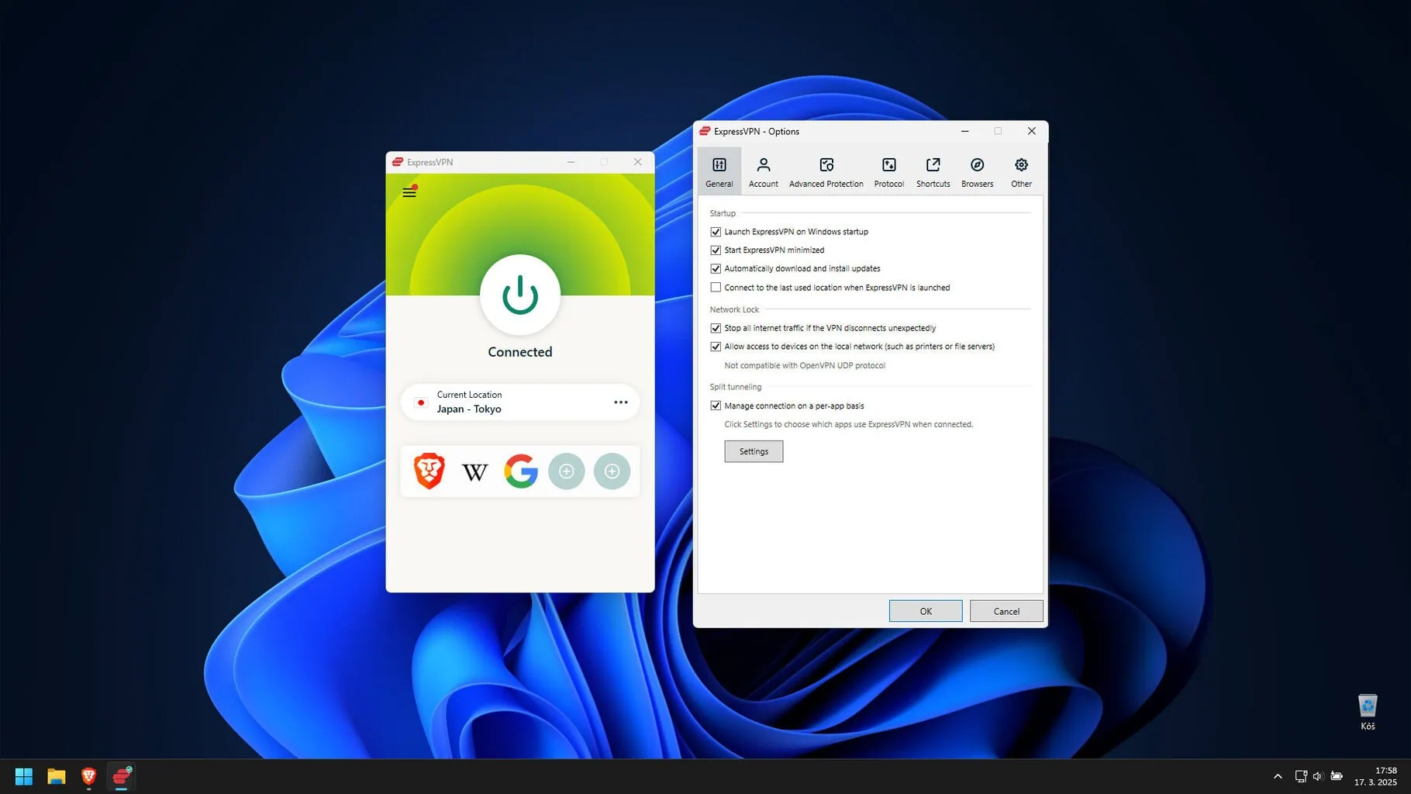Add a new shortcut with first plus icon
Screen dimensions: 1411x794
[566, 471]
